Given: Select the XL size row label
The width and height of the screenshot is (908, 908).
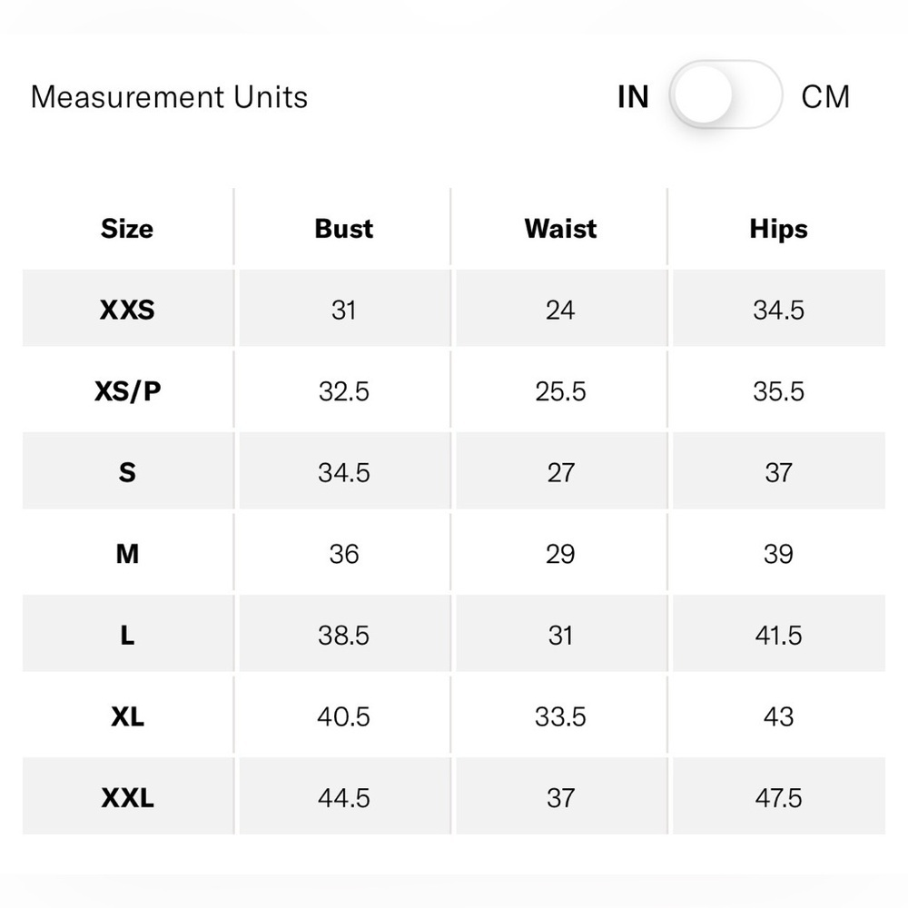Looking at the screenshot, I should pyautogui.click(x=127, y=717).
